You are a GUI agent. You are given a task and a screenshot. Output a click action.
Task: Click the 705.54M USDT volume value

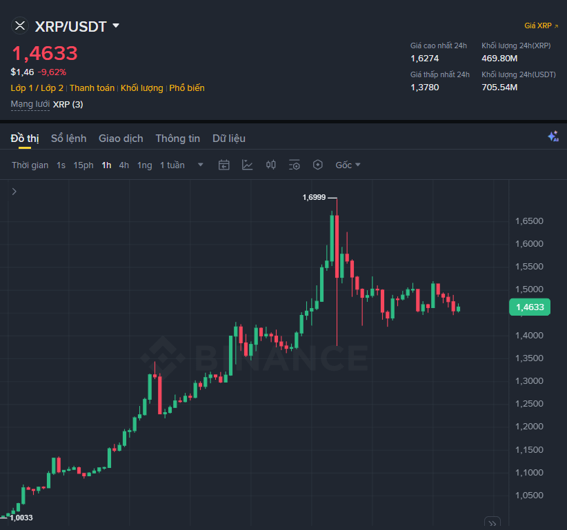(499, 88)
